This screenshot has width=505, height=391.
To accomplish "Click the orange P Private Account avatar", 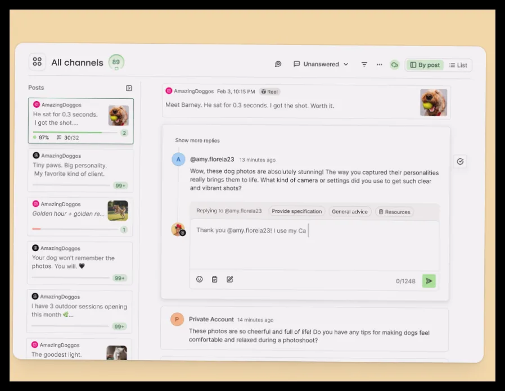I will point(177,319).
